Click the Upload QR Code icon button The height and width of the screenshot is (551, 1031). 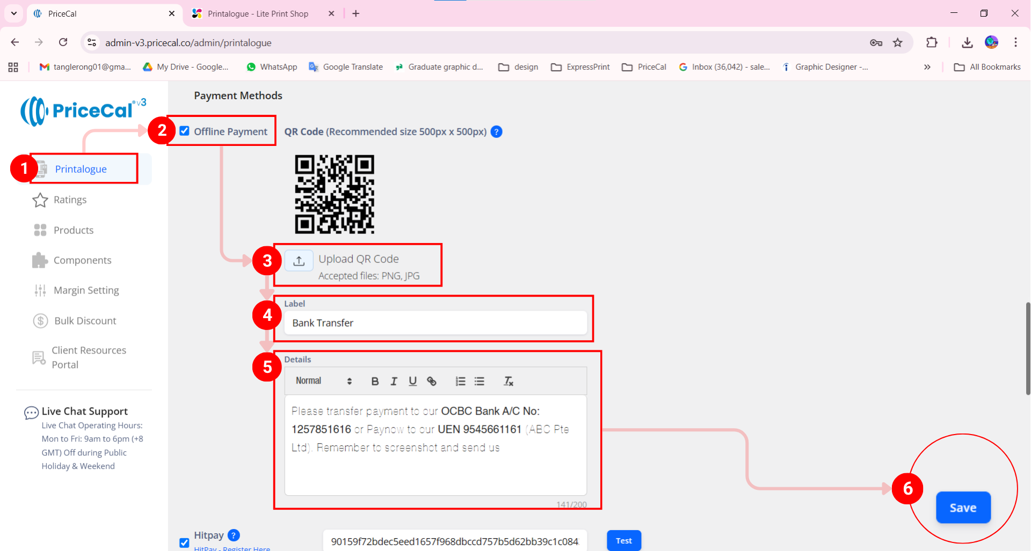[x=299, y=261]
